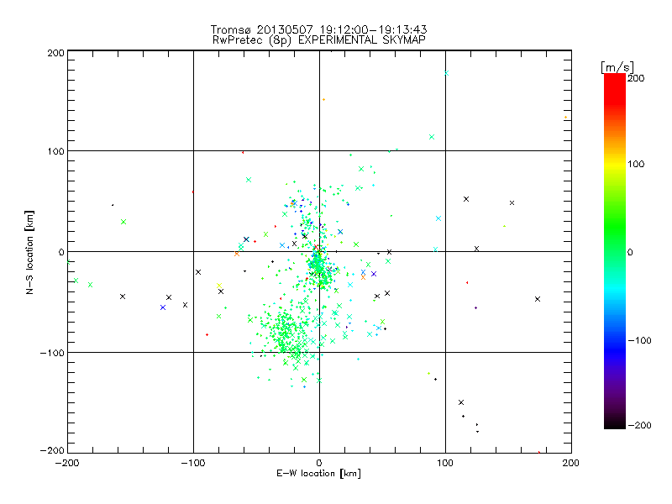
Task: Click the plot title 'Tromsø 20130507 19:12:00-19:13:43'
Action: click(x=319, y=29)
